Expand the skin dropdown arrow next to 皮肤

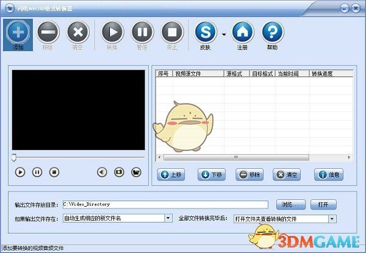224,35
